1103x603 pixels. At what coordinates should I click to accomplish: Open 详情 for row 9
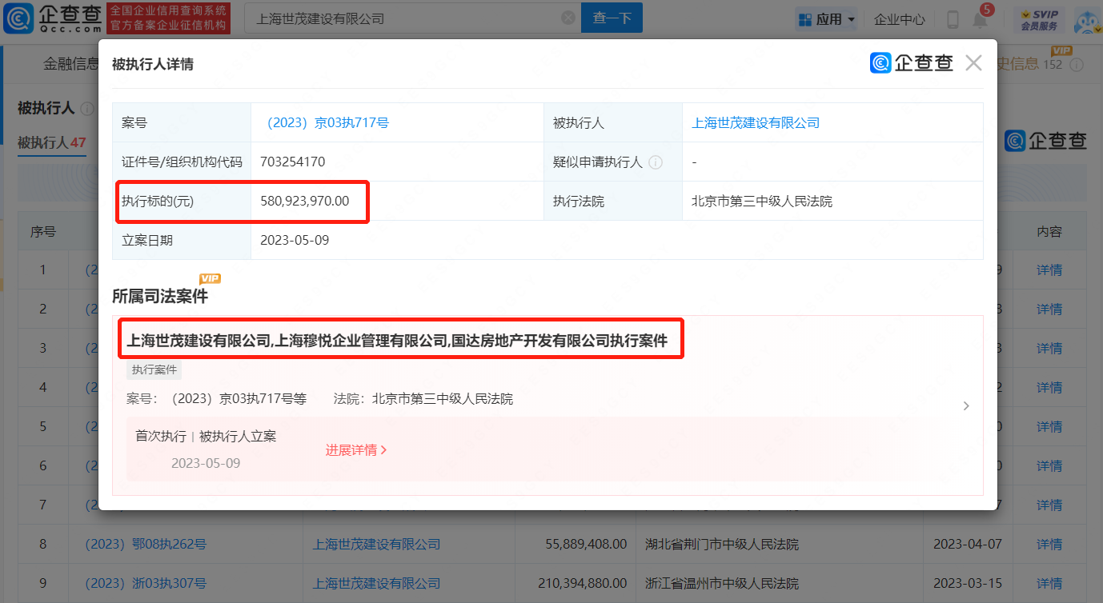[1049, 584]
